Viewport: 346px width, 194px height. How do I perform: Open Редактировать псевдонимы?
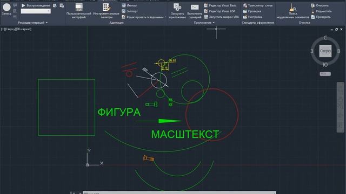pos(143,17)
